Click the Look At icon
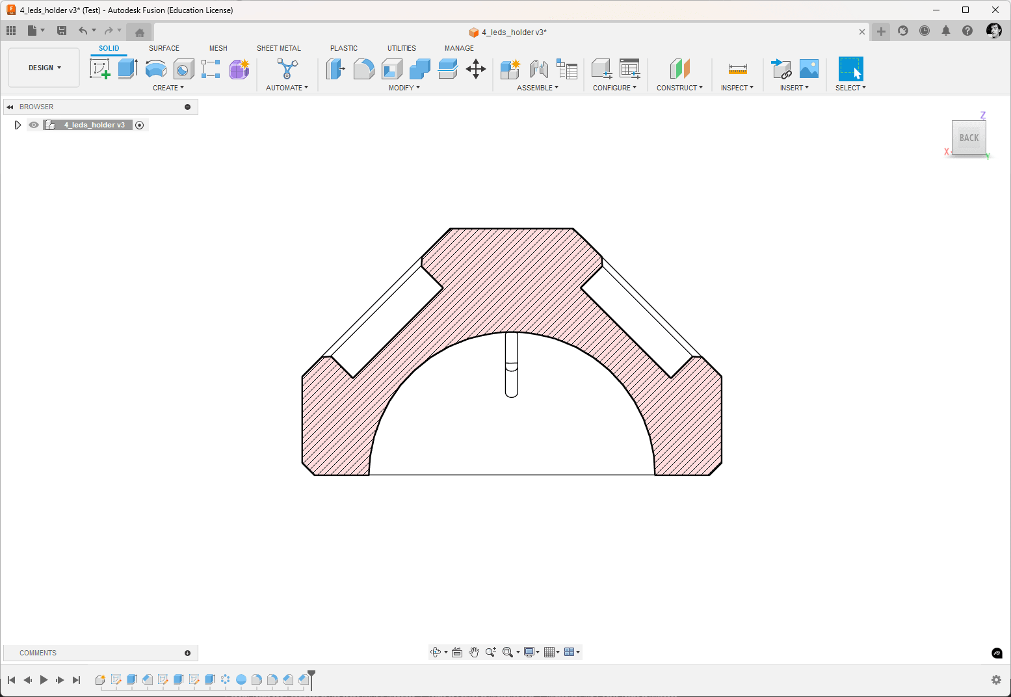Image resolution: width=1011 pixels, height=697 pixels. (457, 652)
